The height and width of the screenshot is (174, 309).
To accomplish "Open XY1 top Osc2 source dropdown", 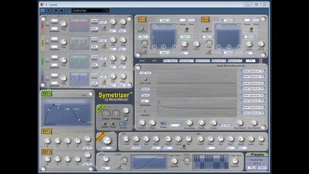I will [164, 20].
